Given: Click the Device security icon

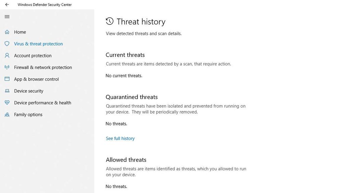Looking at the screenshot, I should point(7,90).
